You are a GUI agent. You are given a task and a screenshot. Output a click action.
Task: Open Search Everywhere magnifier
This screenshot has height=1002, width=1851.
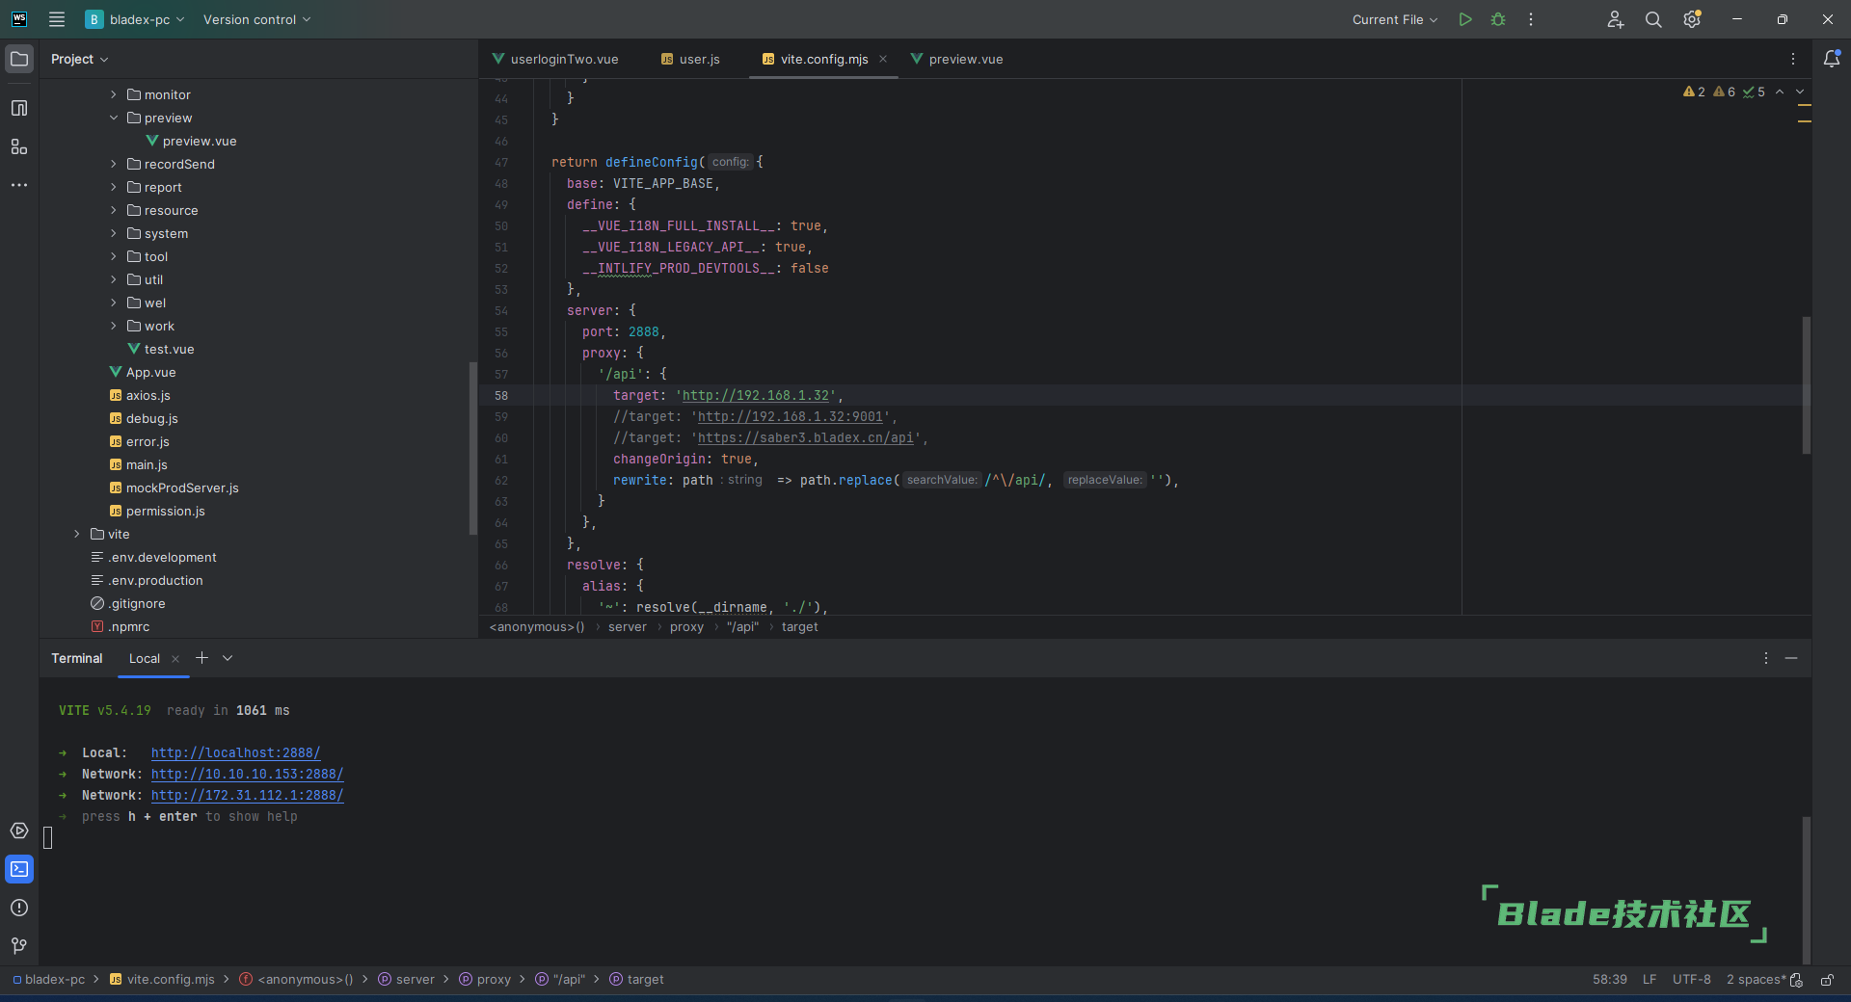point(1653,19)
